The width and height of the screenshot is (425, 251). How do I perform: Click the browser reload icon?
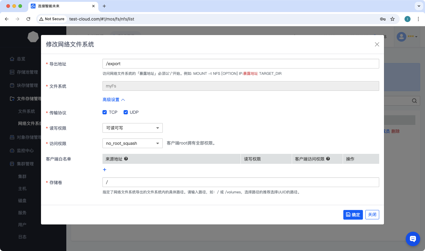(28, 19)
